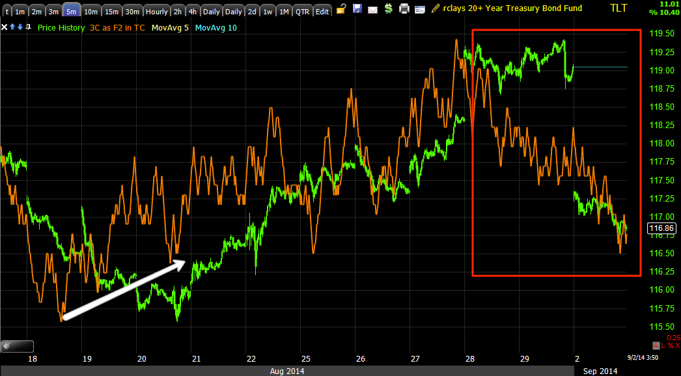Viewport: 681px width, 376px height.
Task: Switch to the 10m timeframe tab
Action: pos(90,11)
